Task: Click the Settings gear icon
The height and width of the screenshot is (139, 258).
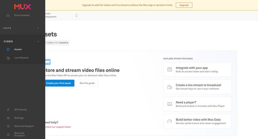Action: click(x=8, y=118)
